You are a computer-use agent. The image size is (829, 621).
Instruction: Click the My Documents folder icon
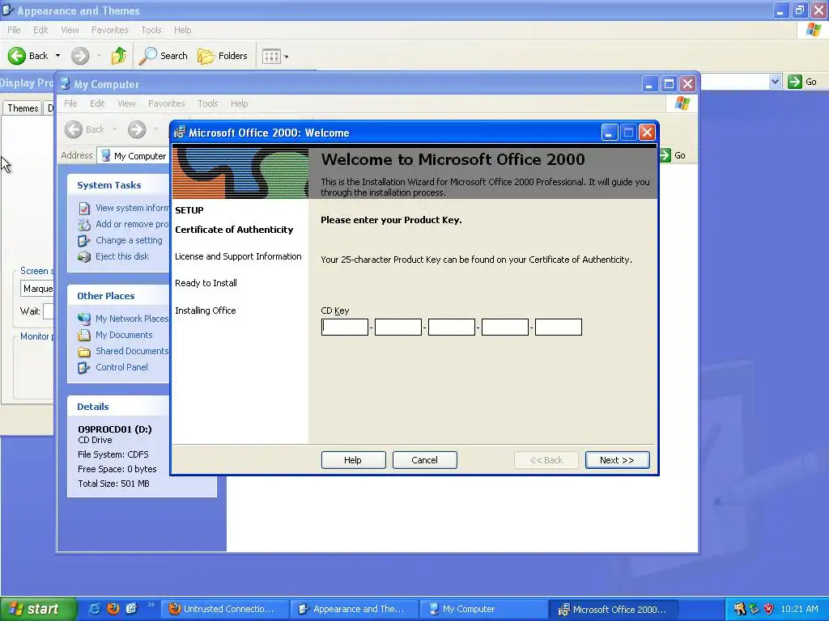pyautogui.click(x=84, y=336)
